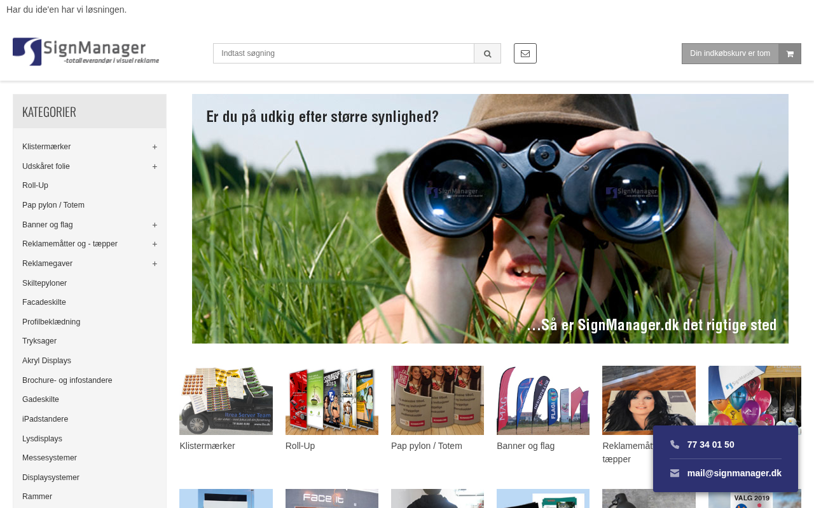Click the shopping cart icon
Image resolution: width=814 pixels, height=508 pixels.
(790, 54)
